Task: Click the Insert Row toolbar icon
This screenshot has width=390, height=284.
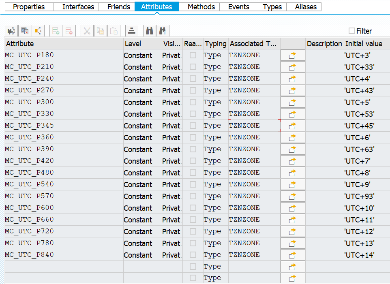Action: [x=56, y=31]
